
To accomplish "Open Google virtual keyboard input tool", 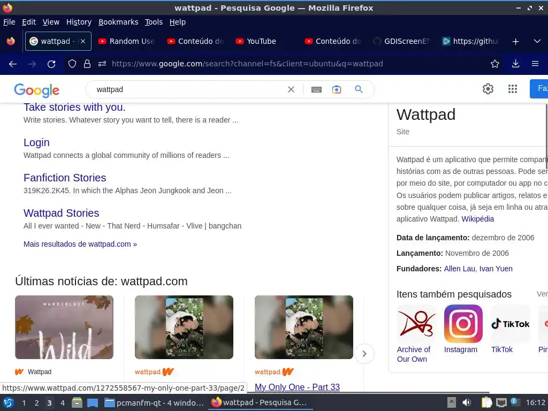I will pos(316,89).
